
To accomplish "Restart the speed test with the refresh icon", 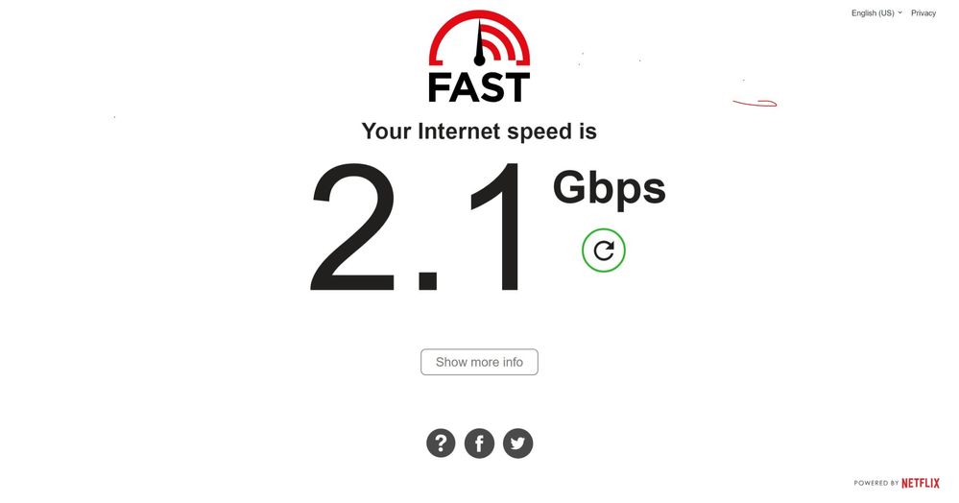I will coord(604,251).
